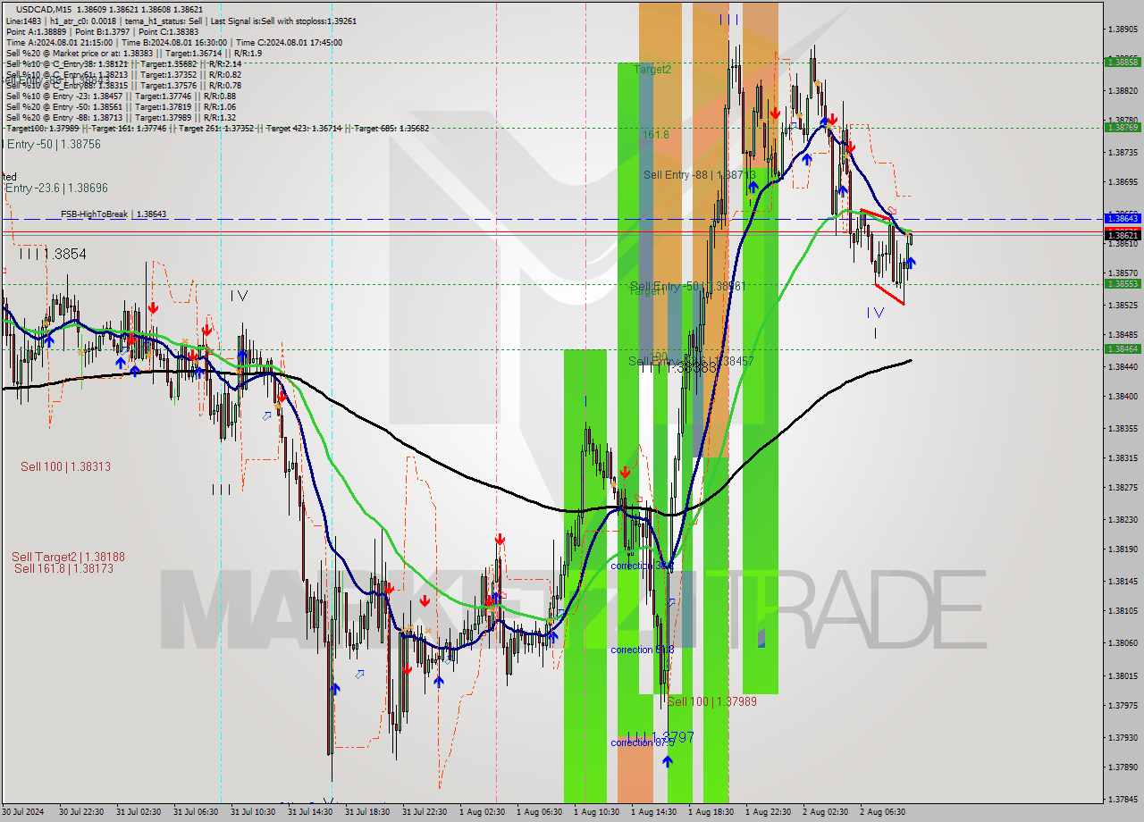The width and height of the screenshot is (1144, 822).
Task: Select the 'correction 87.5' label
Action: (642, 742)
